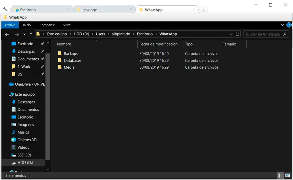Viewport: 293px width, 180px height.
Task: Open the Archivo ribbon menu
Action: (x=10, y=25)
